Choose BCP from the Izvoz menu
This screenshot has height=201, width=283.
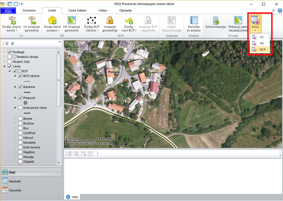(x=262, y=49)
